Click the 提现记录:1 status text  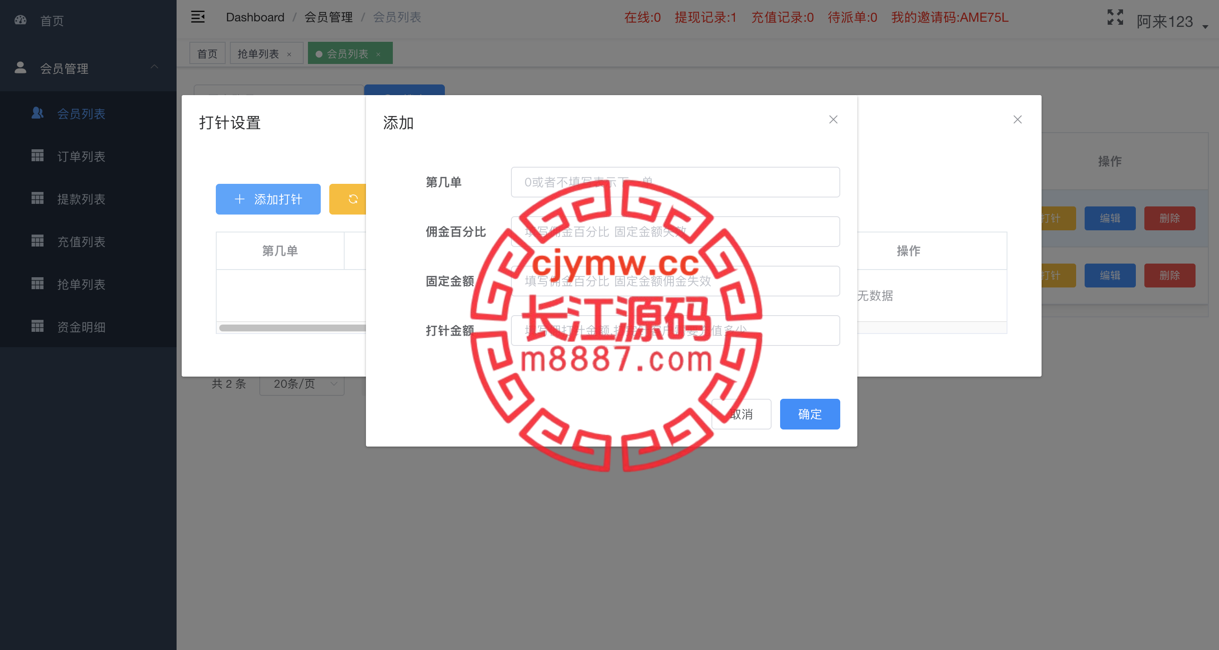point(705,17)
